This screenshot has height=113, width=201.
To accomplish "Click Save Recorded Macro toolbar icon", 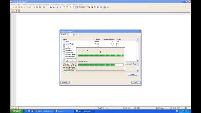I will [x=101, y=7].
